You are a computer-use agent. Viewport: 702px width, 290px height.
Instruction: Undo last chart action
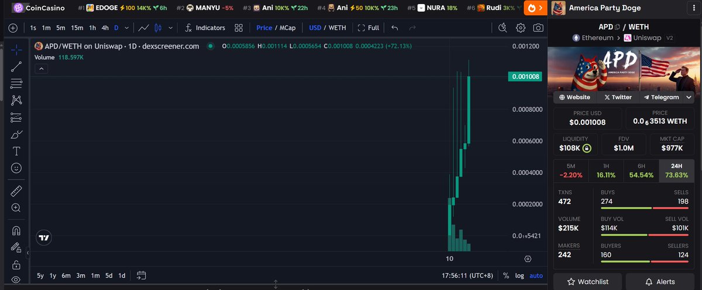coord(395,27)
